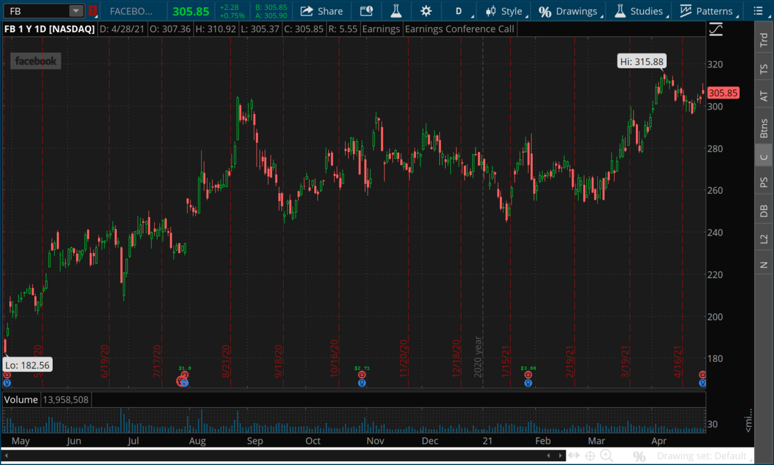Click the Aug label on the time axis
Viewport: 774px width, 465px height.
pos(197,441)
